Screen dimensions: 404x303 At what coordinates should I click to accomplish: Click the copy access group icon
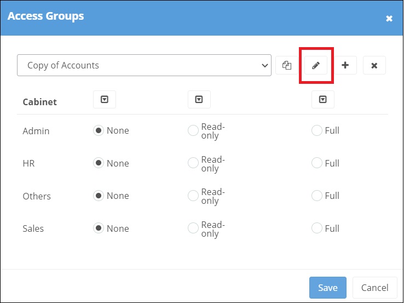(287, 65)
